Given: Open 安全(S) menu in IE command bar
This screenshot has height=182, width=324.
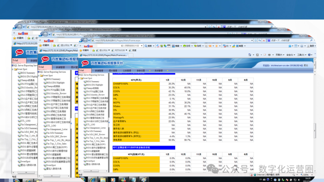Looking at the screenshot, I should (x=290, y=55).
